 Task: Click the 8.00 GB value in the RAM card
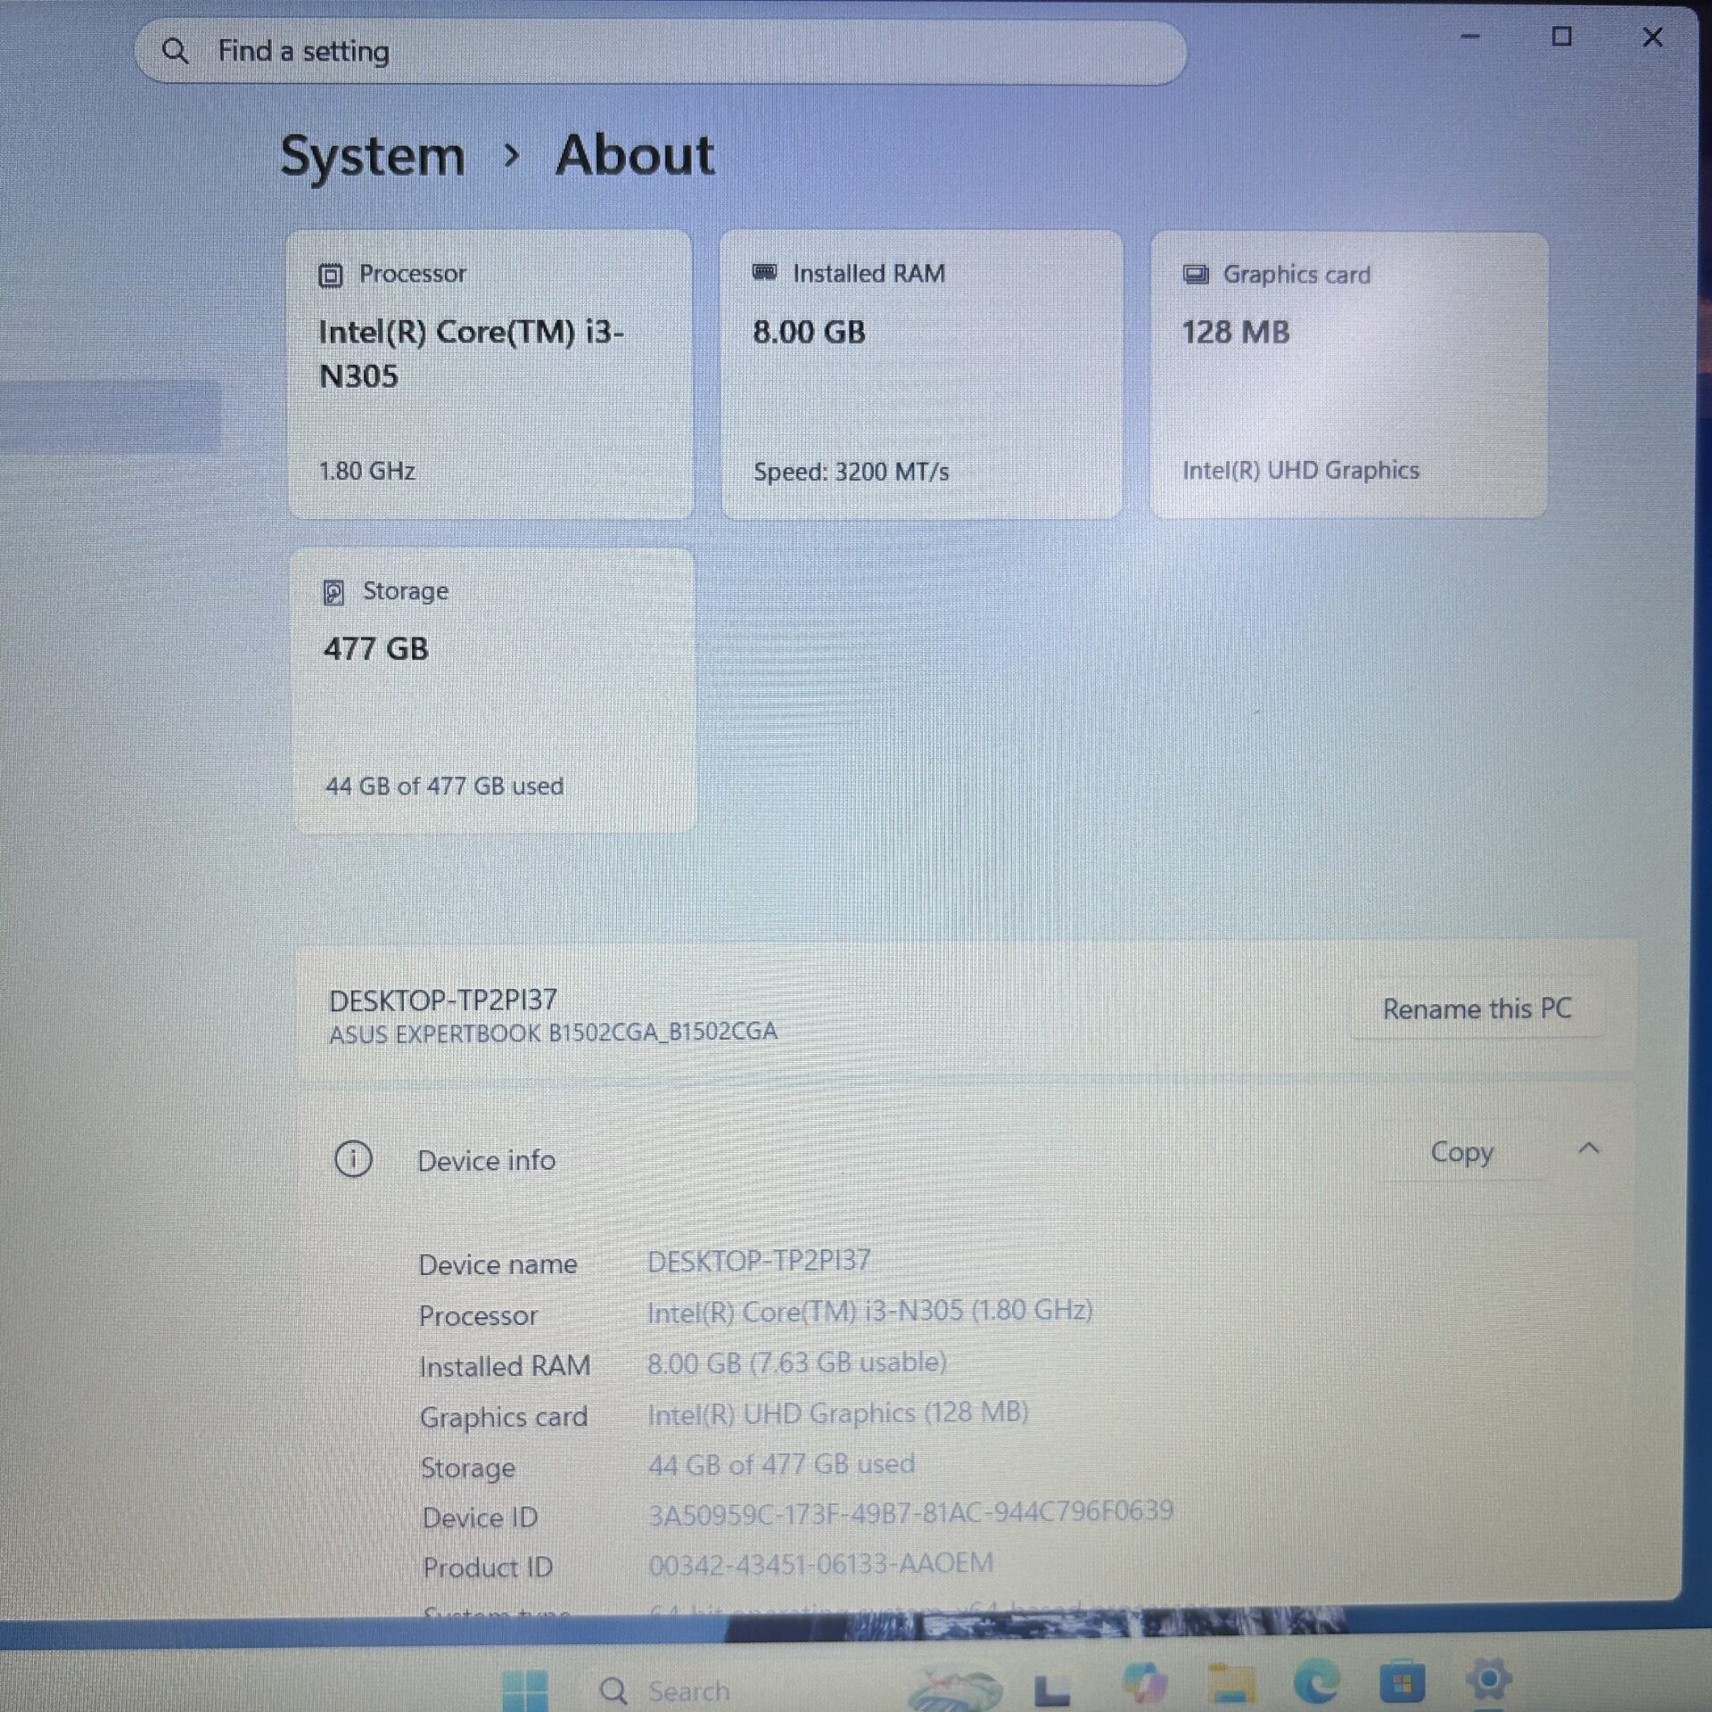point(809,333)
